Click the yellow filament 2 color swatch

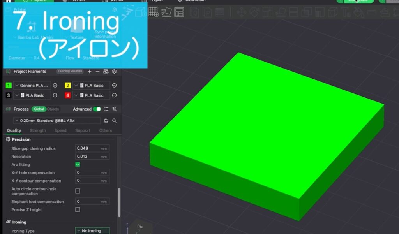(67, 85)
